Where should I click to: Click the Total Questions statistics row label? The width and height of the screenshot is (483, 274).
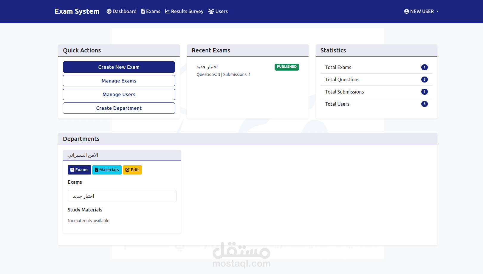342,80
